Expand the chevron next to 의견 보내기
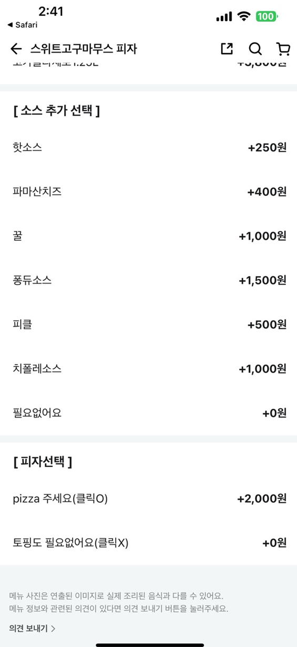 53,628
